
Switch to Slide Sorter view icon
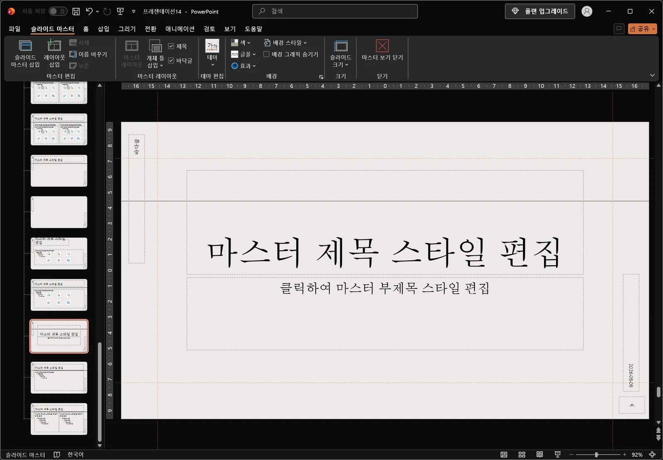522,455
